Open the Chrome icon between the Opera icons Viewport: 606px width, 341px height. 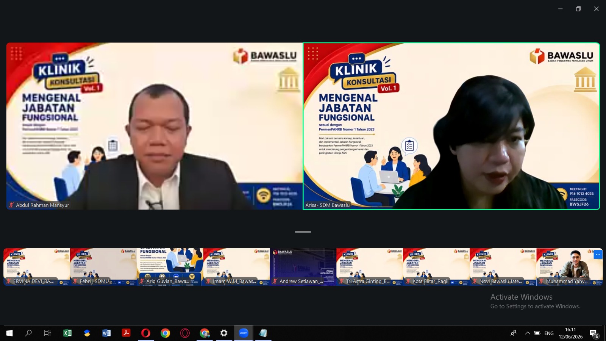pos(165,333)
